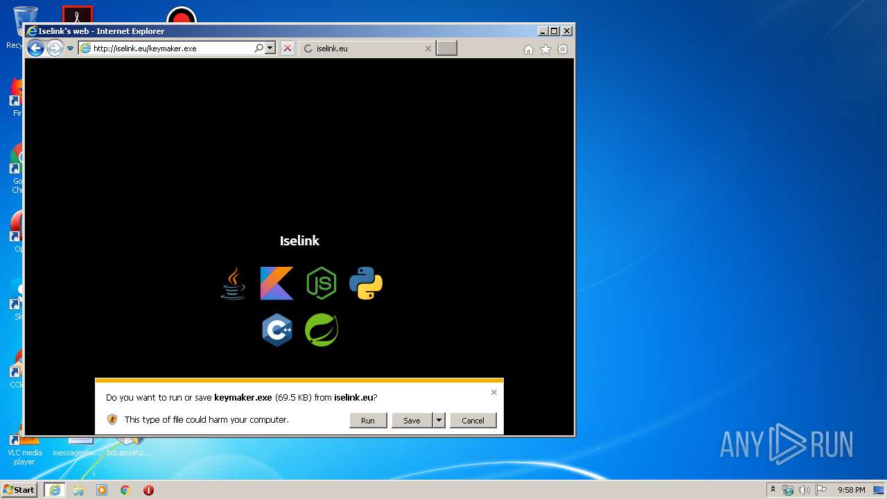Viewport: 887px width, 499px height.
Task: Click the network tray icon
Action: (x=788, y=490)
